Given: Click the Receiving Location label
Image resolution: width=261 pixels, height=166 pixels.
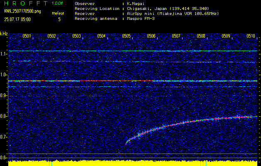Looking at the screenshot, I should point(97,9).
